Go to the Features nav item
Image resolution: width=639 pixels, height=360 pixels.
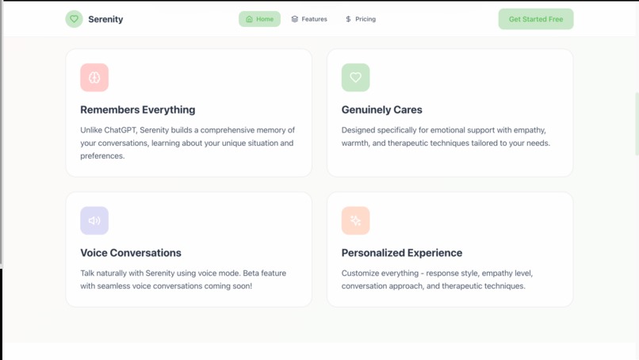[x=309, y=19]
